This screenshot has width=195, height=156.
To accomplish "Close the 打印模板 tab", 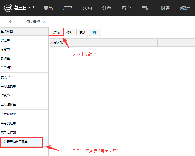I will (x=44, y=22).
